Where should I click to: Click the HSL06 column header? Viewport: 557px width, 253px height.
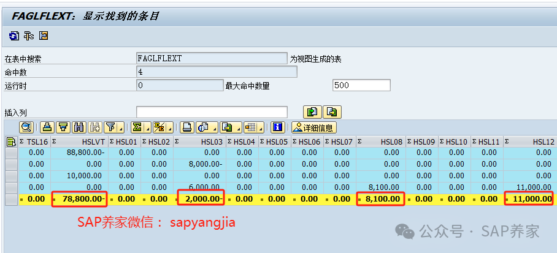[307, 142]
